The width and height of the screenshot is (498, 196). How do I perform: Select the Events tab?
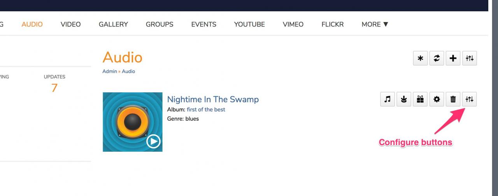coord(204,24)
